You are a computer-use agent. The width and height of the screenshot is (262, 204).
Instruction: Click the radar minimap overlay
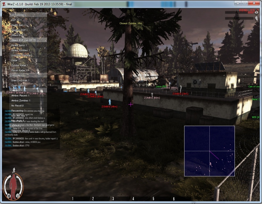point(210,151)
